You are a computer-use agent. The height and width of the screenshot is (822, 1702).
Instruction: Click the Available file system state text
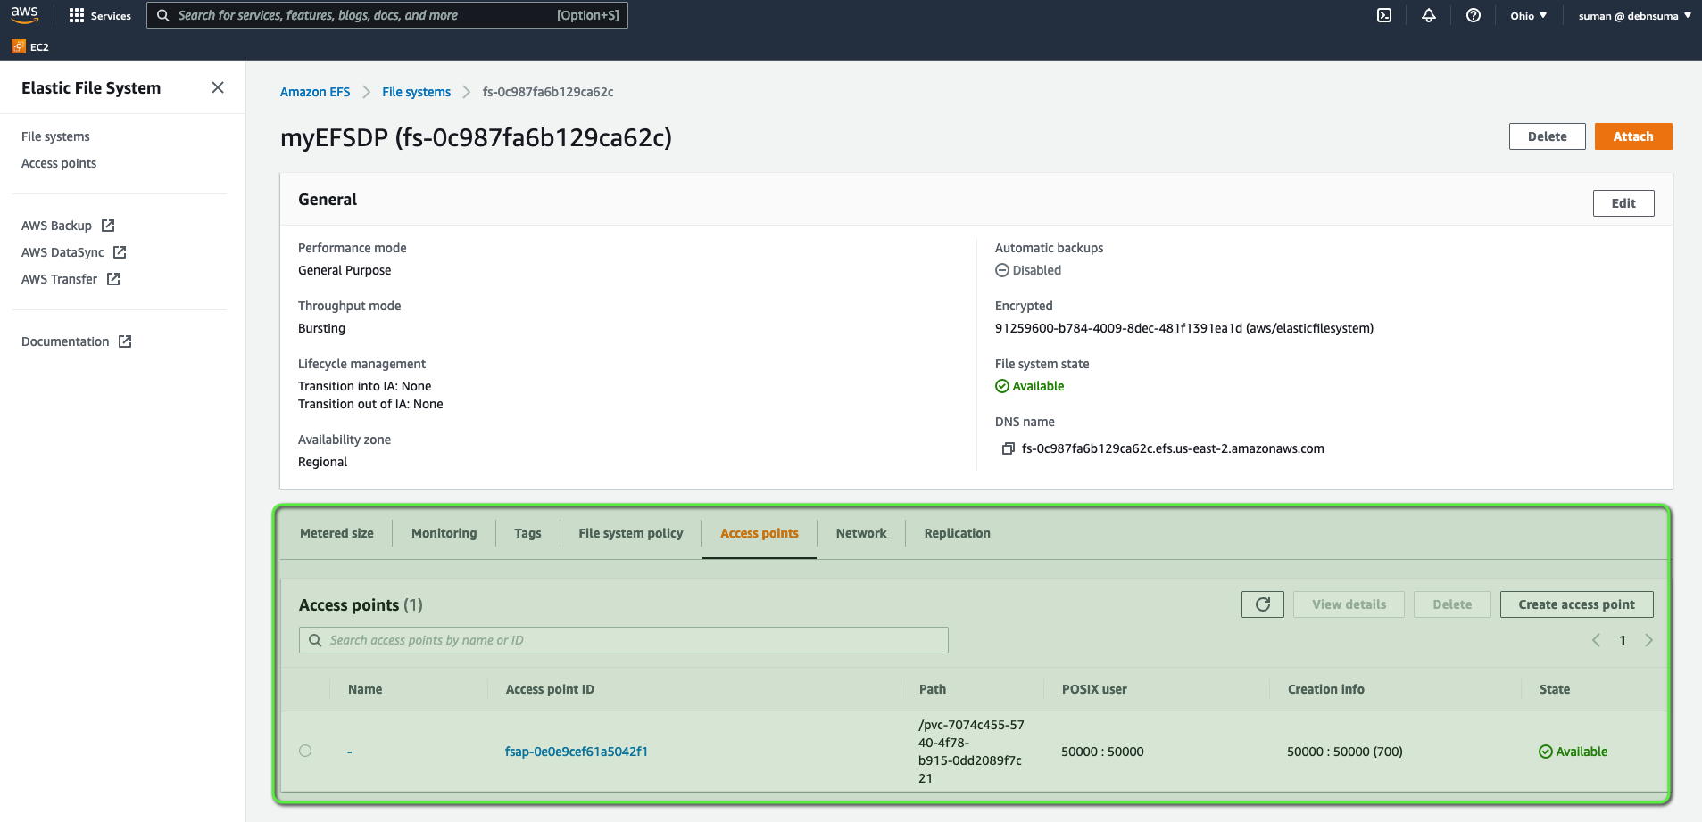[x=1030, y=386]
